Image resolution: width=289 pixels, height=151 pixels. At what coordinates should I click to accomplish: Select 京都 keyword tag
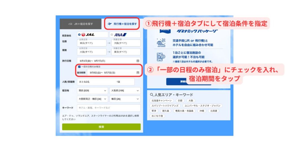[180, 100]
